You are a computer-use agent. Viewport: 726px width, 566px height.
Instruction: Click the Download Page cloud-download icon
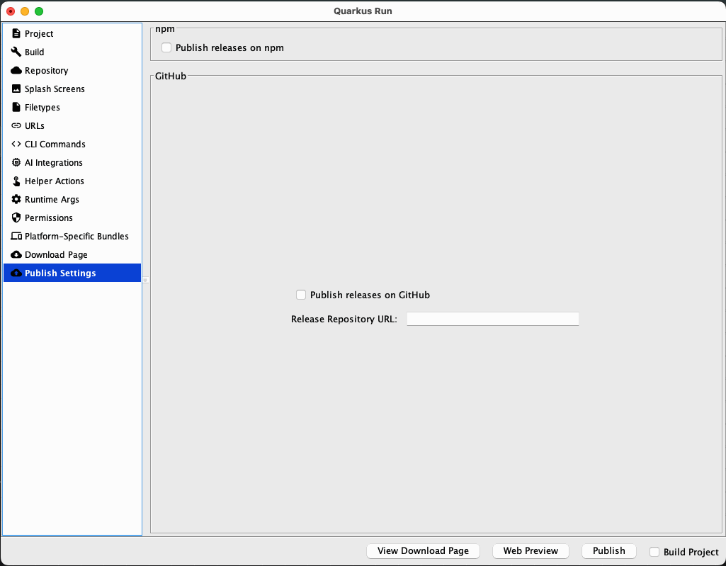(x=16, y=255)
